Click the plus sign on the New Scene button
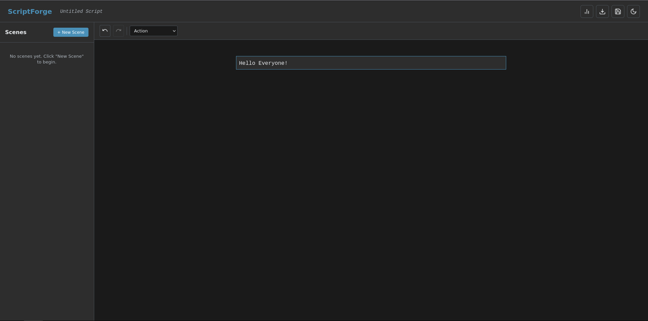This screenshot has height=321, width=648. tap(59, 32)
